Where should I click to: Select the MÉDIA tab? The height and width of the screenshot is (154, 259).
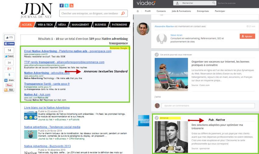(62, 25)
